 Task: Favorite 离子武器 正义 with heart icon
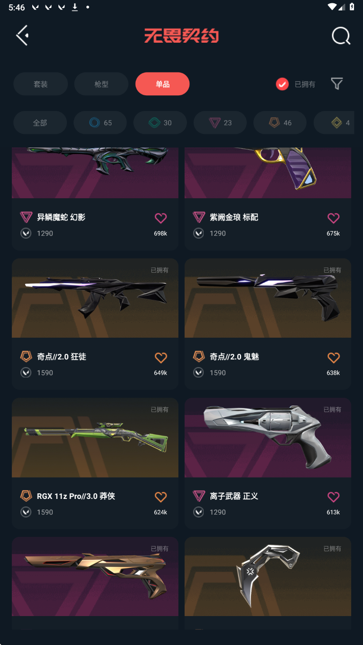334,497
